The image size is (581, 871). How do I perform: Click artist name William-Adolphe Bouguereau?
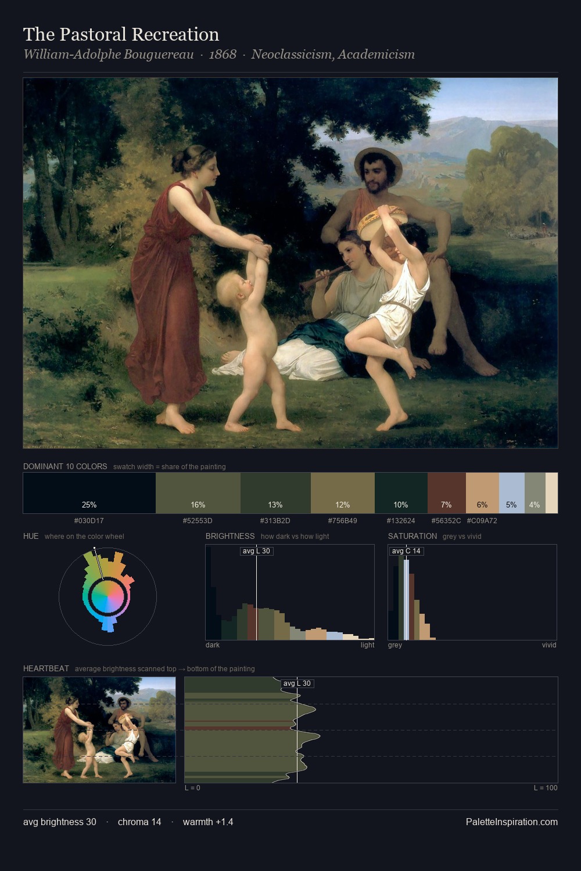(108, 55)
